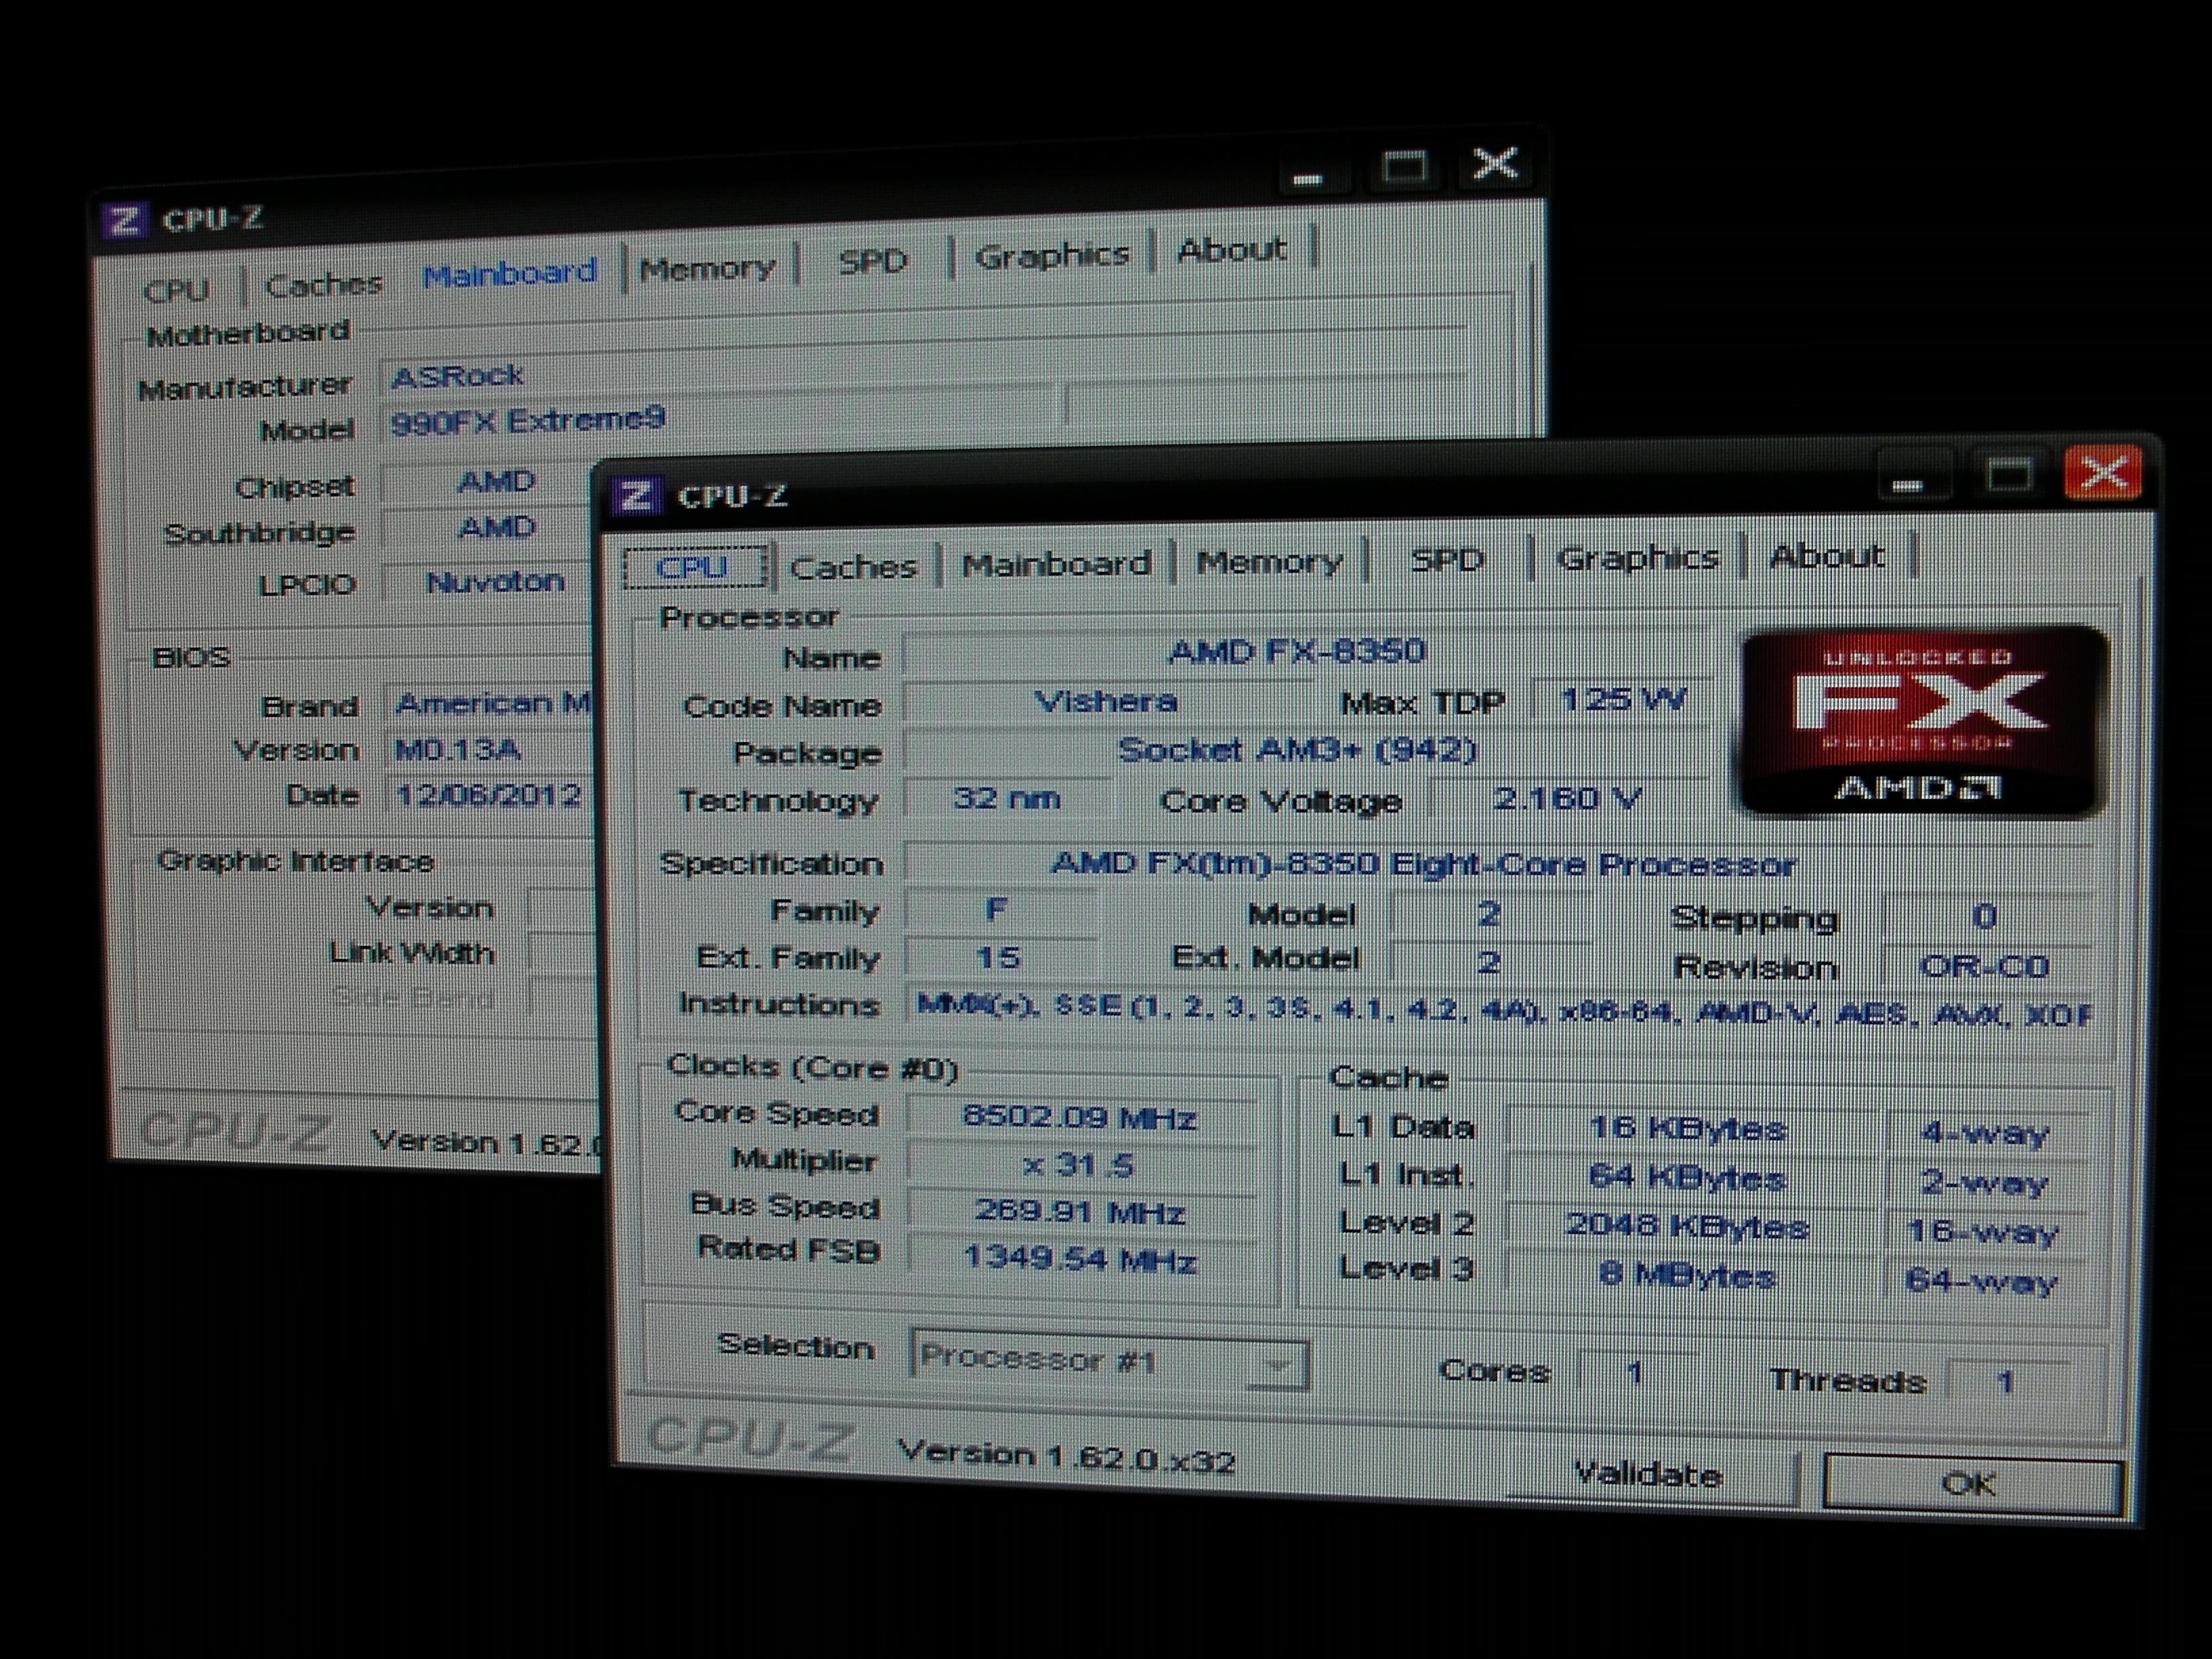Select CPU tab in back Mainboard window
Viewport: 2212px width, 1659px height.
click(176, 290)
